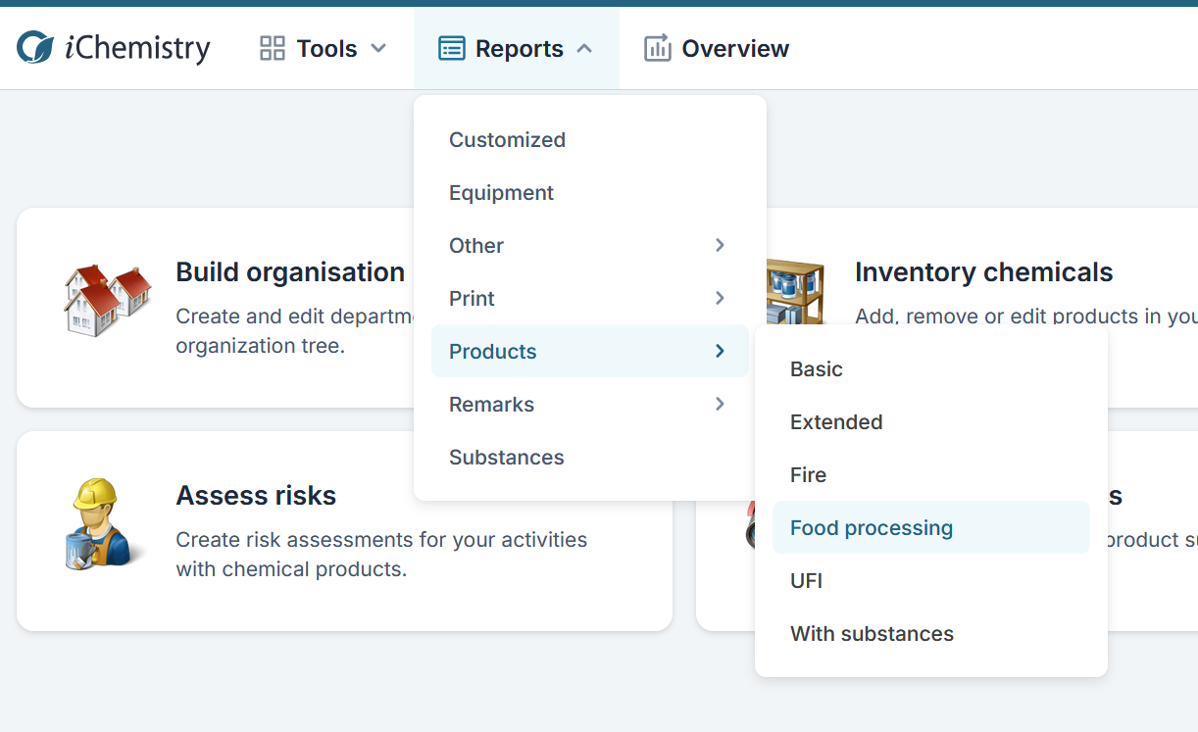Open the Overview page
The height and width of the screenshot is (732, 1198).
pyautogui.click(x=734, y=48)
